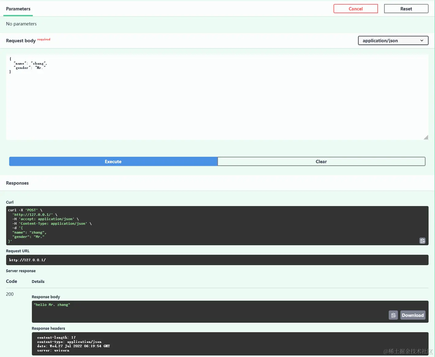Copy the response body to clipboard
The height and width of the screenshot is (357, 435).
pos(393,315)
